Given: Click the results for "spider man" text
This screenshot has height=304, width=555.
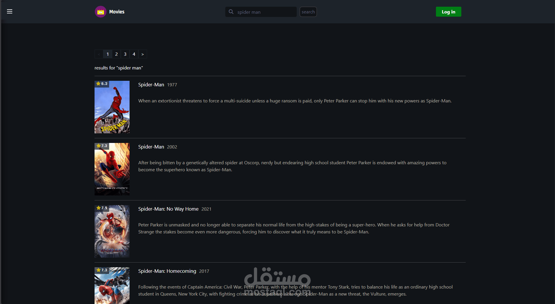Looking at the screenshot, I should [119, 68].
